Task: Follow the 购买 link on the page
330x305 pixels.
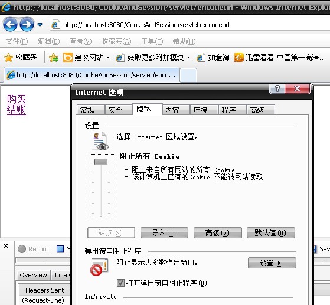Action: (x=16, y=99)
